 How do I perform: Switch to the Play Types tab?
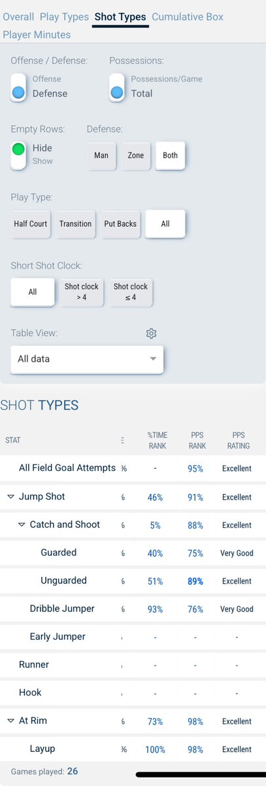64,16
